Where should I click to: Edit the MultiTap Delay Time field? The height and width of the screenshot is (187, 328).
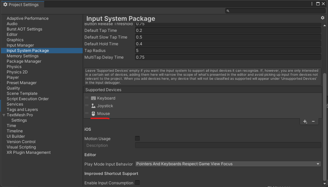[x=228, y=57]
